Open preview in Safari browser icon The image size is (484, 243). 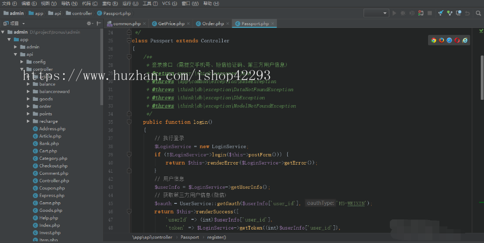coord(450,40)
